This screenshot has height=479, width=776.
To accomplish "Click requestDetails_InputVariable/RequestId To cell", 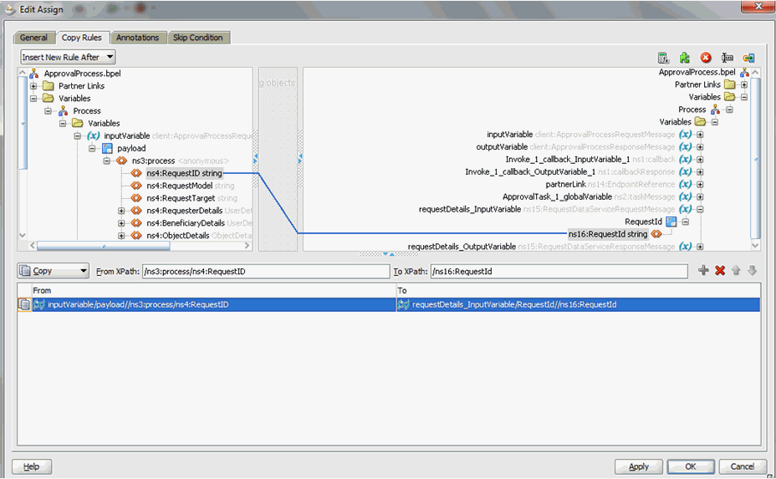I will coord(578,304).
